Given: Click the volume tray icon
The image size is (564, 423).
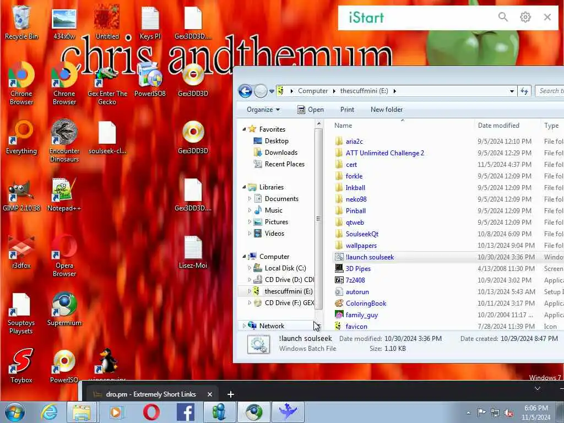Looking at the screenshot, I should pyautogui.click(x=508, y=413).
